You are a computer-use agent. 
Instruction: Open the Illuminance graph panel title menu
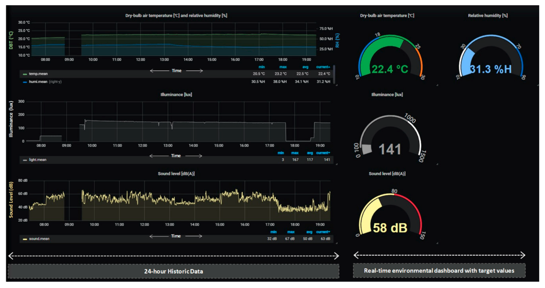pos(176,95)
